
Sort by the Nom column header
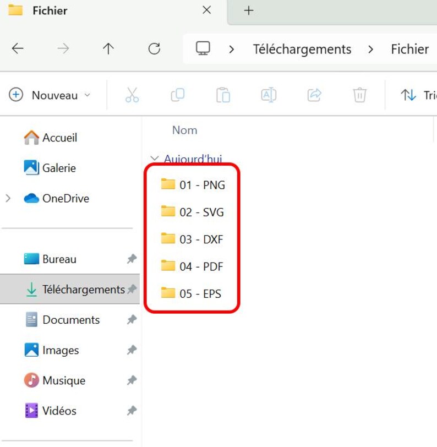(x=185, y=130)
